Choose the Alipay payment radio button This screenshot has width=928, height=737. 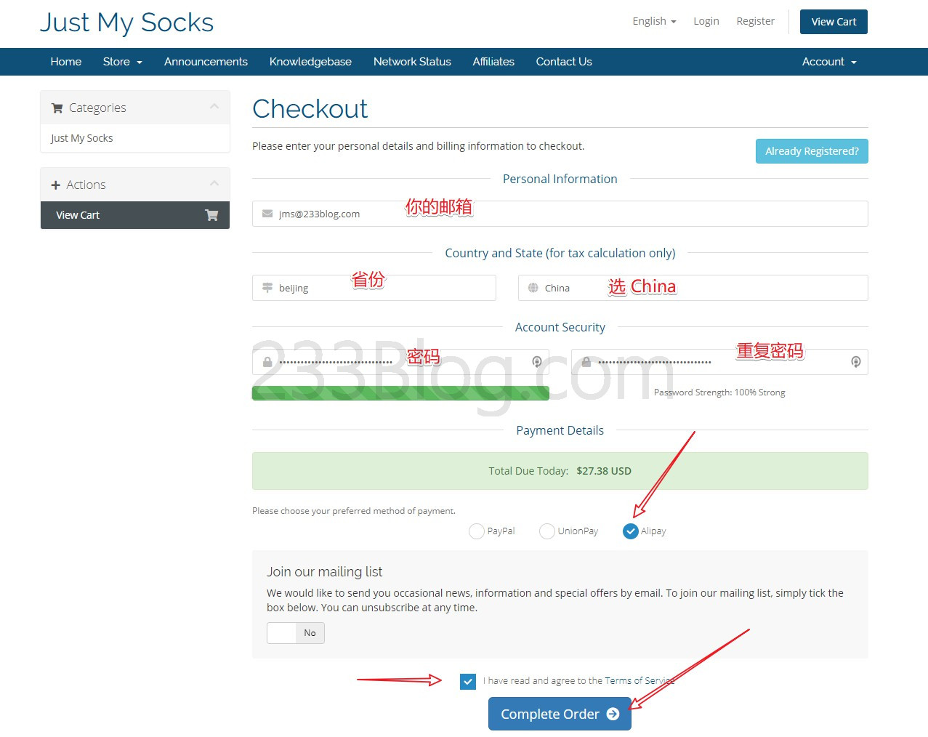pos(631,531)
